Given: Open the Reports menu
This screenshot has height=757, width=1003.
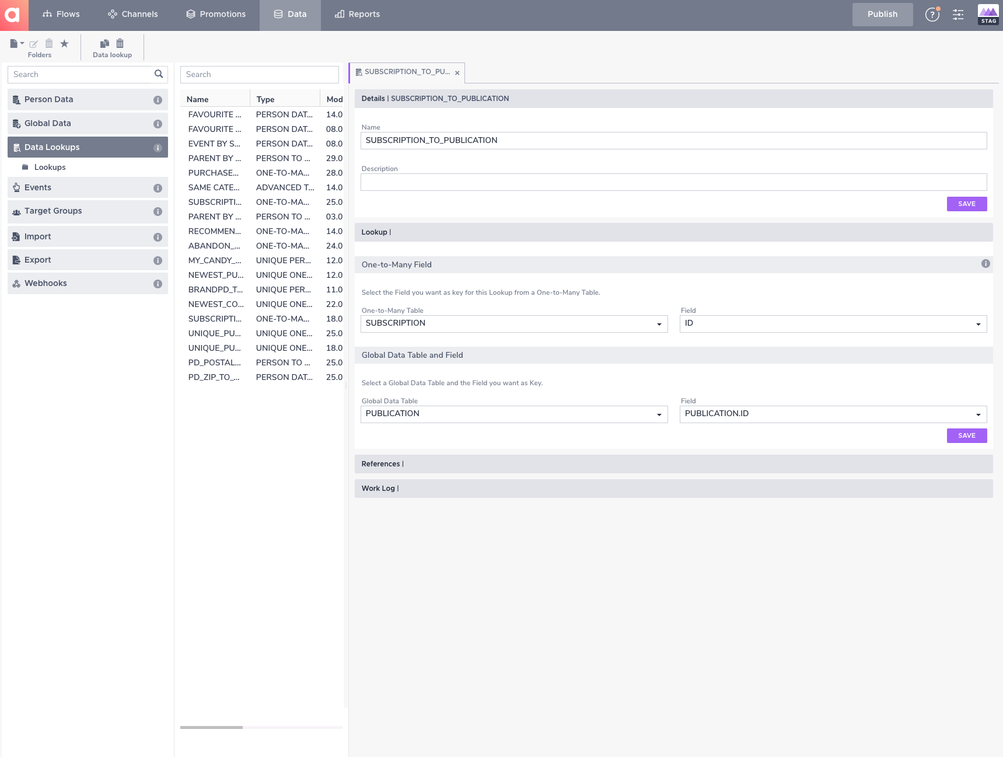Looking at the screenshot, I should coord(357,14).
